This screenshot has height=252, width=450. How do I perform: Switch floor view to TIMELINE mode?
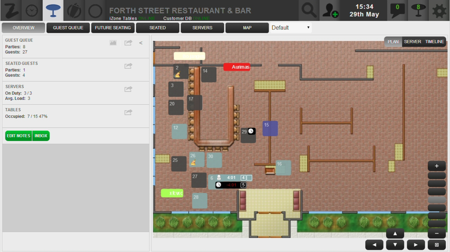point(434,42)
